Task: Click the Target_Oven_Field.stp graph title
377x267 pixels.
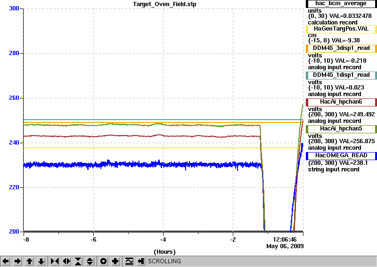Action: click(164, 4)
